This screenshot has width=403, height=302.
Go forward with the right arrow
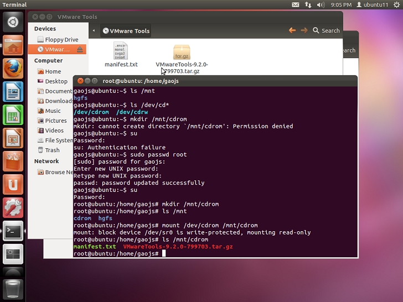pyautogui.click(x=304, y=30)
